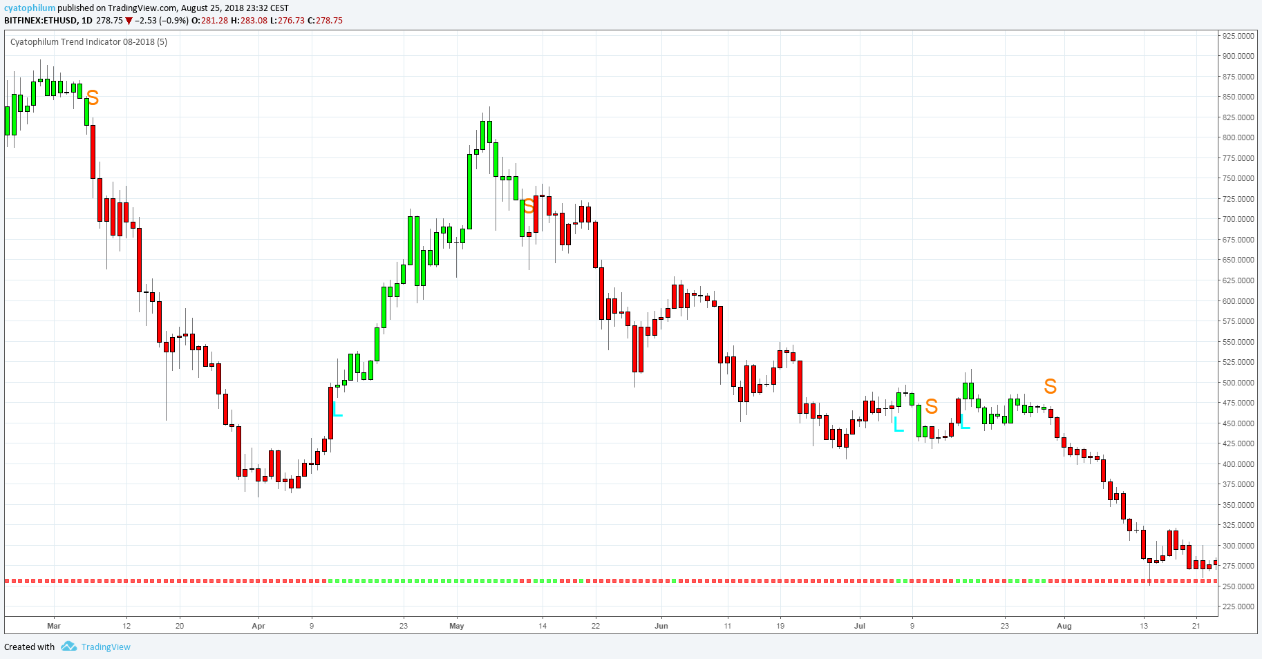Click the orange S signal after Jul 9
This screenshot has width=1262, height=659.
932,407
